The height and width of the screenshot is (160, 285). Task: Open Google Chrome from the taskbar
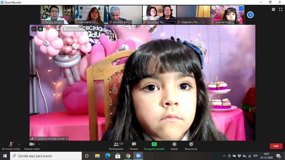(x=128, y=156)
